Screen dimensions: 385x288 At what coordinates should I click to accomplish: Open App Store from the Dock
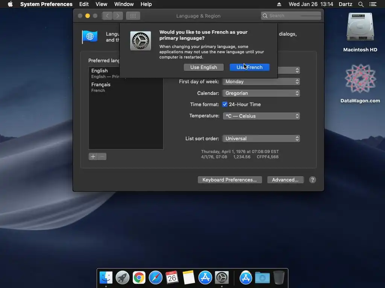205,277
